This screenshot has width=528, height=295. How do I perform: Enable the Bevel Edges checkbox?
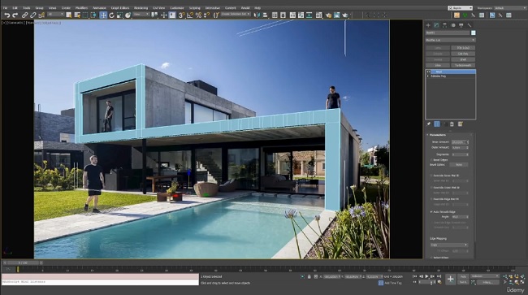click(431, 159)
